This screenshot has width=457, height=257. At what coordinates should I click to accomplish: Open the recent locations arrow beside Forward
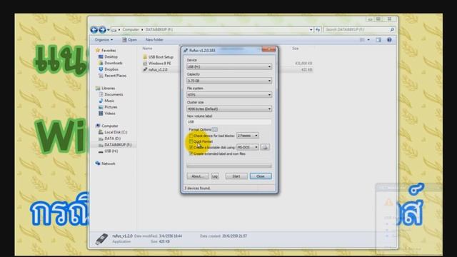tap(109, 30)
